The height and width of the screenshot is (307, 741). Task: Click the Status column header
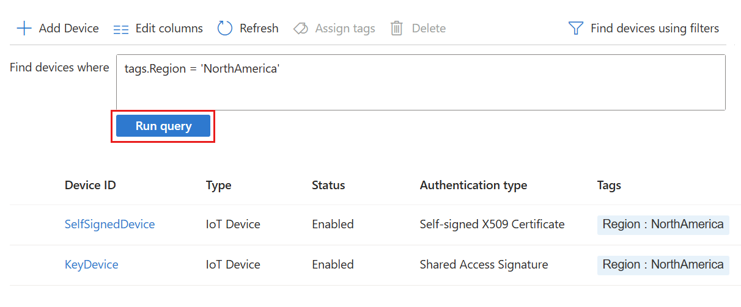(328, 185)
